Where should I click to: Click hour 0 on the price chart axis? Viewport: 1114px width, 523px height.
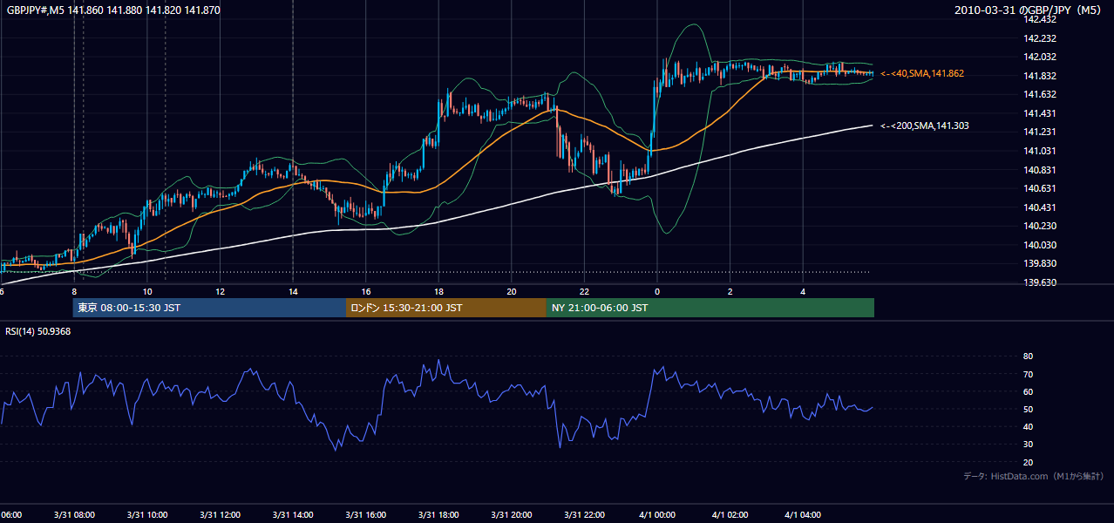[x=657, y=291]
